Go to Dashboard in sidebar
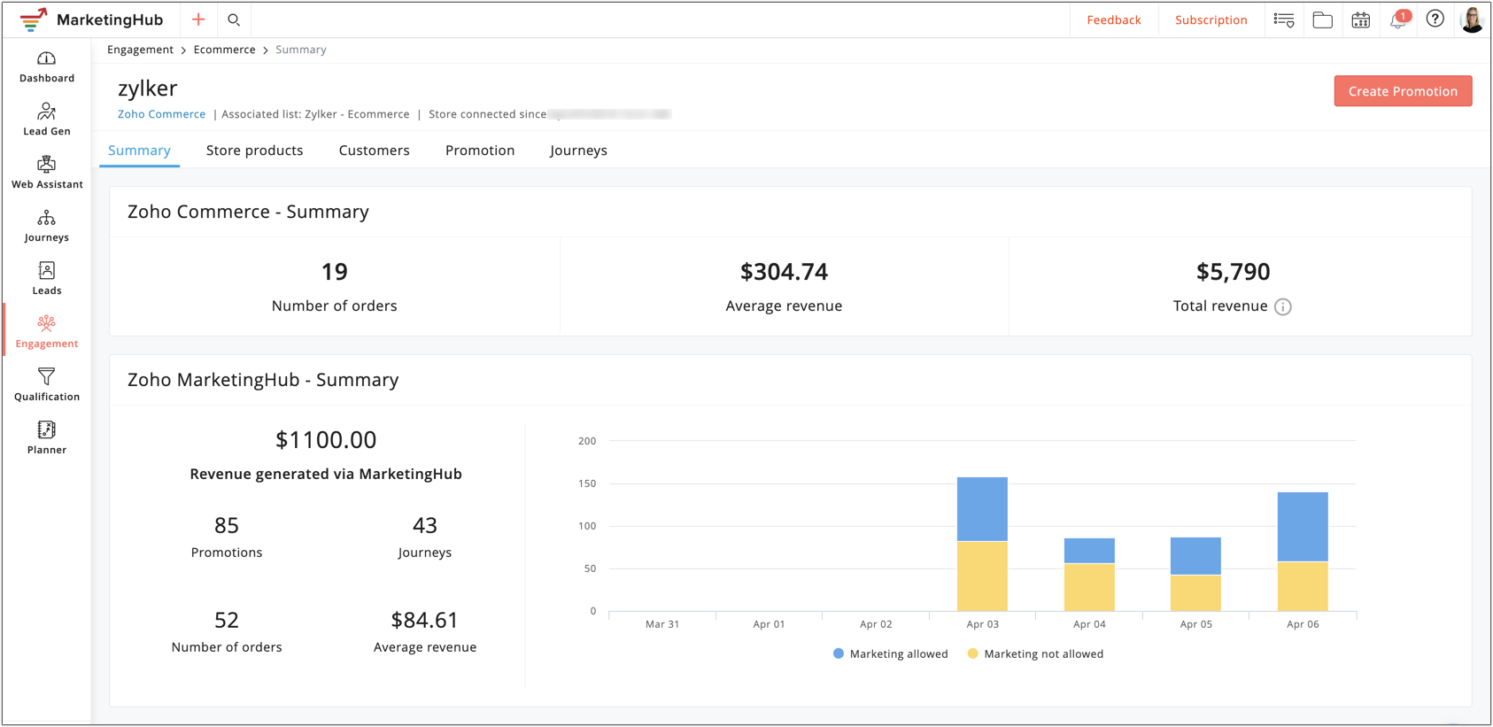 point(47,67)
